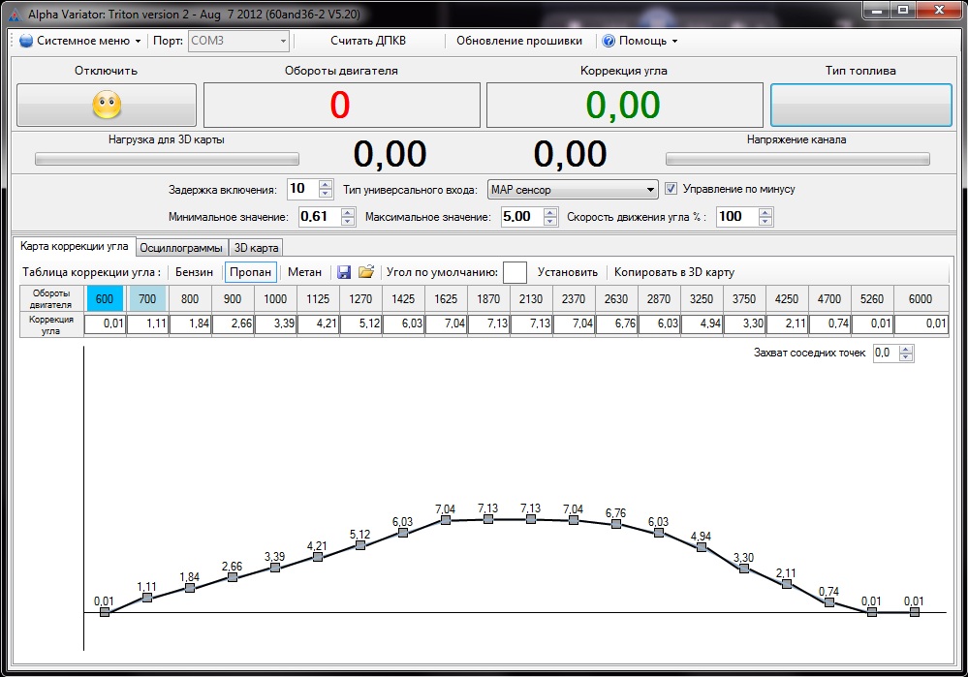The image size is (968, 677).
Task: Click the Нагрузка для 3D карты progress bar
Action: pyautogui.click(x=167, y=159)
